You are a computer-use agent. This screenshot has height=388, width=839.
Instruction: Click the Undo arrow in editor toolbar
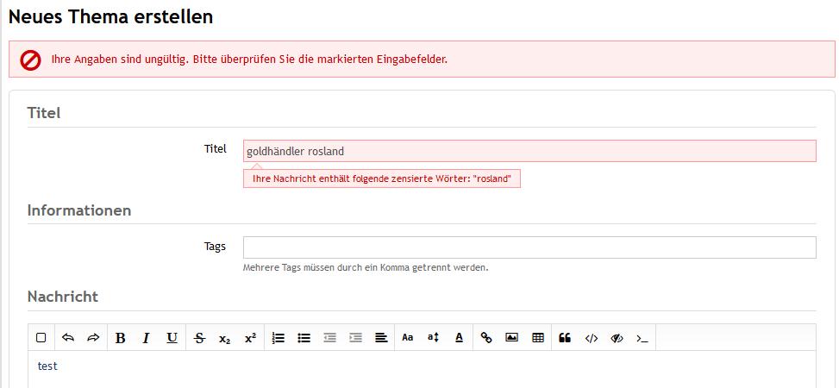68,338
